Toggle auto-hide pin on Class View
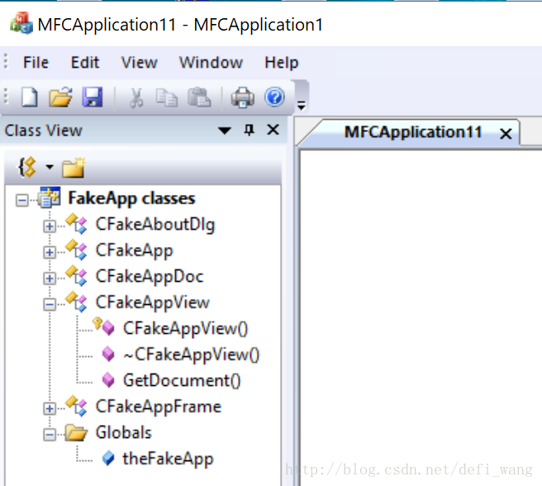 point(250,130)
